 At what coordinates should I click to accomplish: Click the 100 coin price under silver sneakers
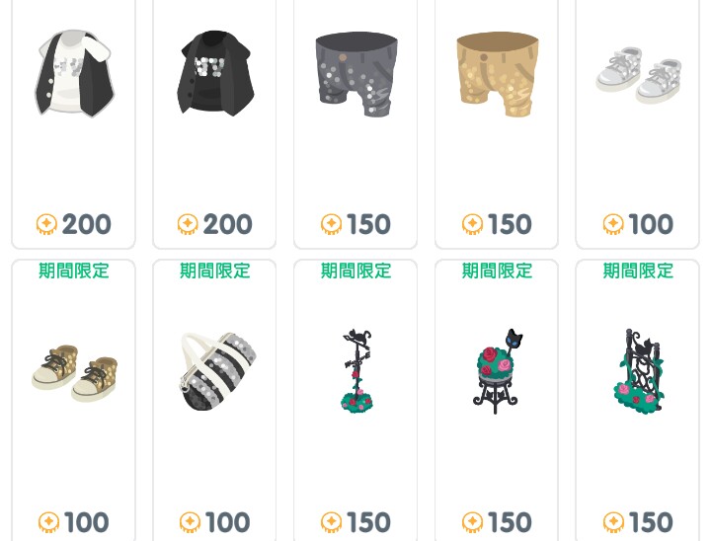(x=651, y=224)
